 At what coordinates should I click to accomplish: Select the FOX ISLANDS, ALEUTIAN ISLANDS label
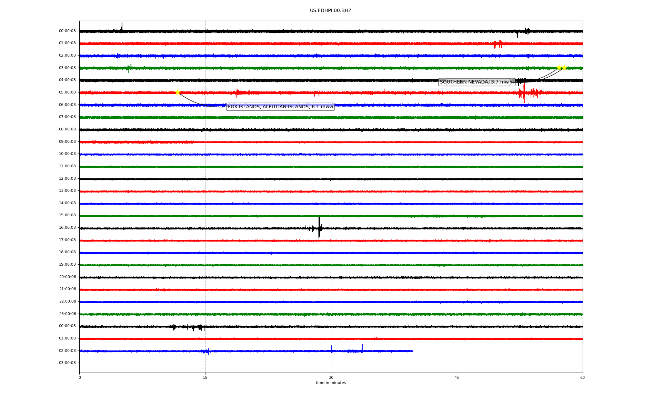point(280,107)
